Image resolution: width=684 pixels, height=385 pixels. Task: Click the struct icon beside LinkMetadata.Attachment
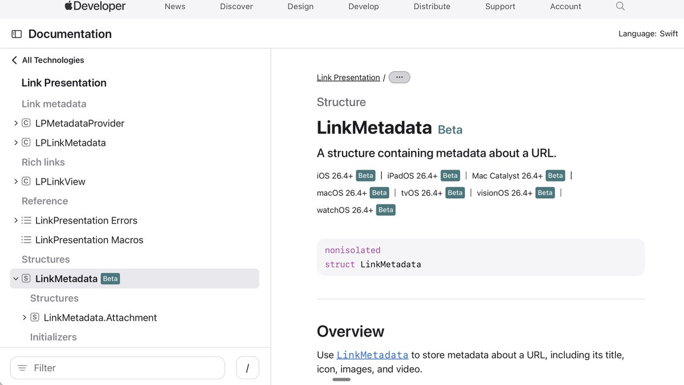pos(34,317)
